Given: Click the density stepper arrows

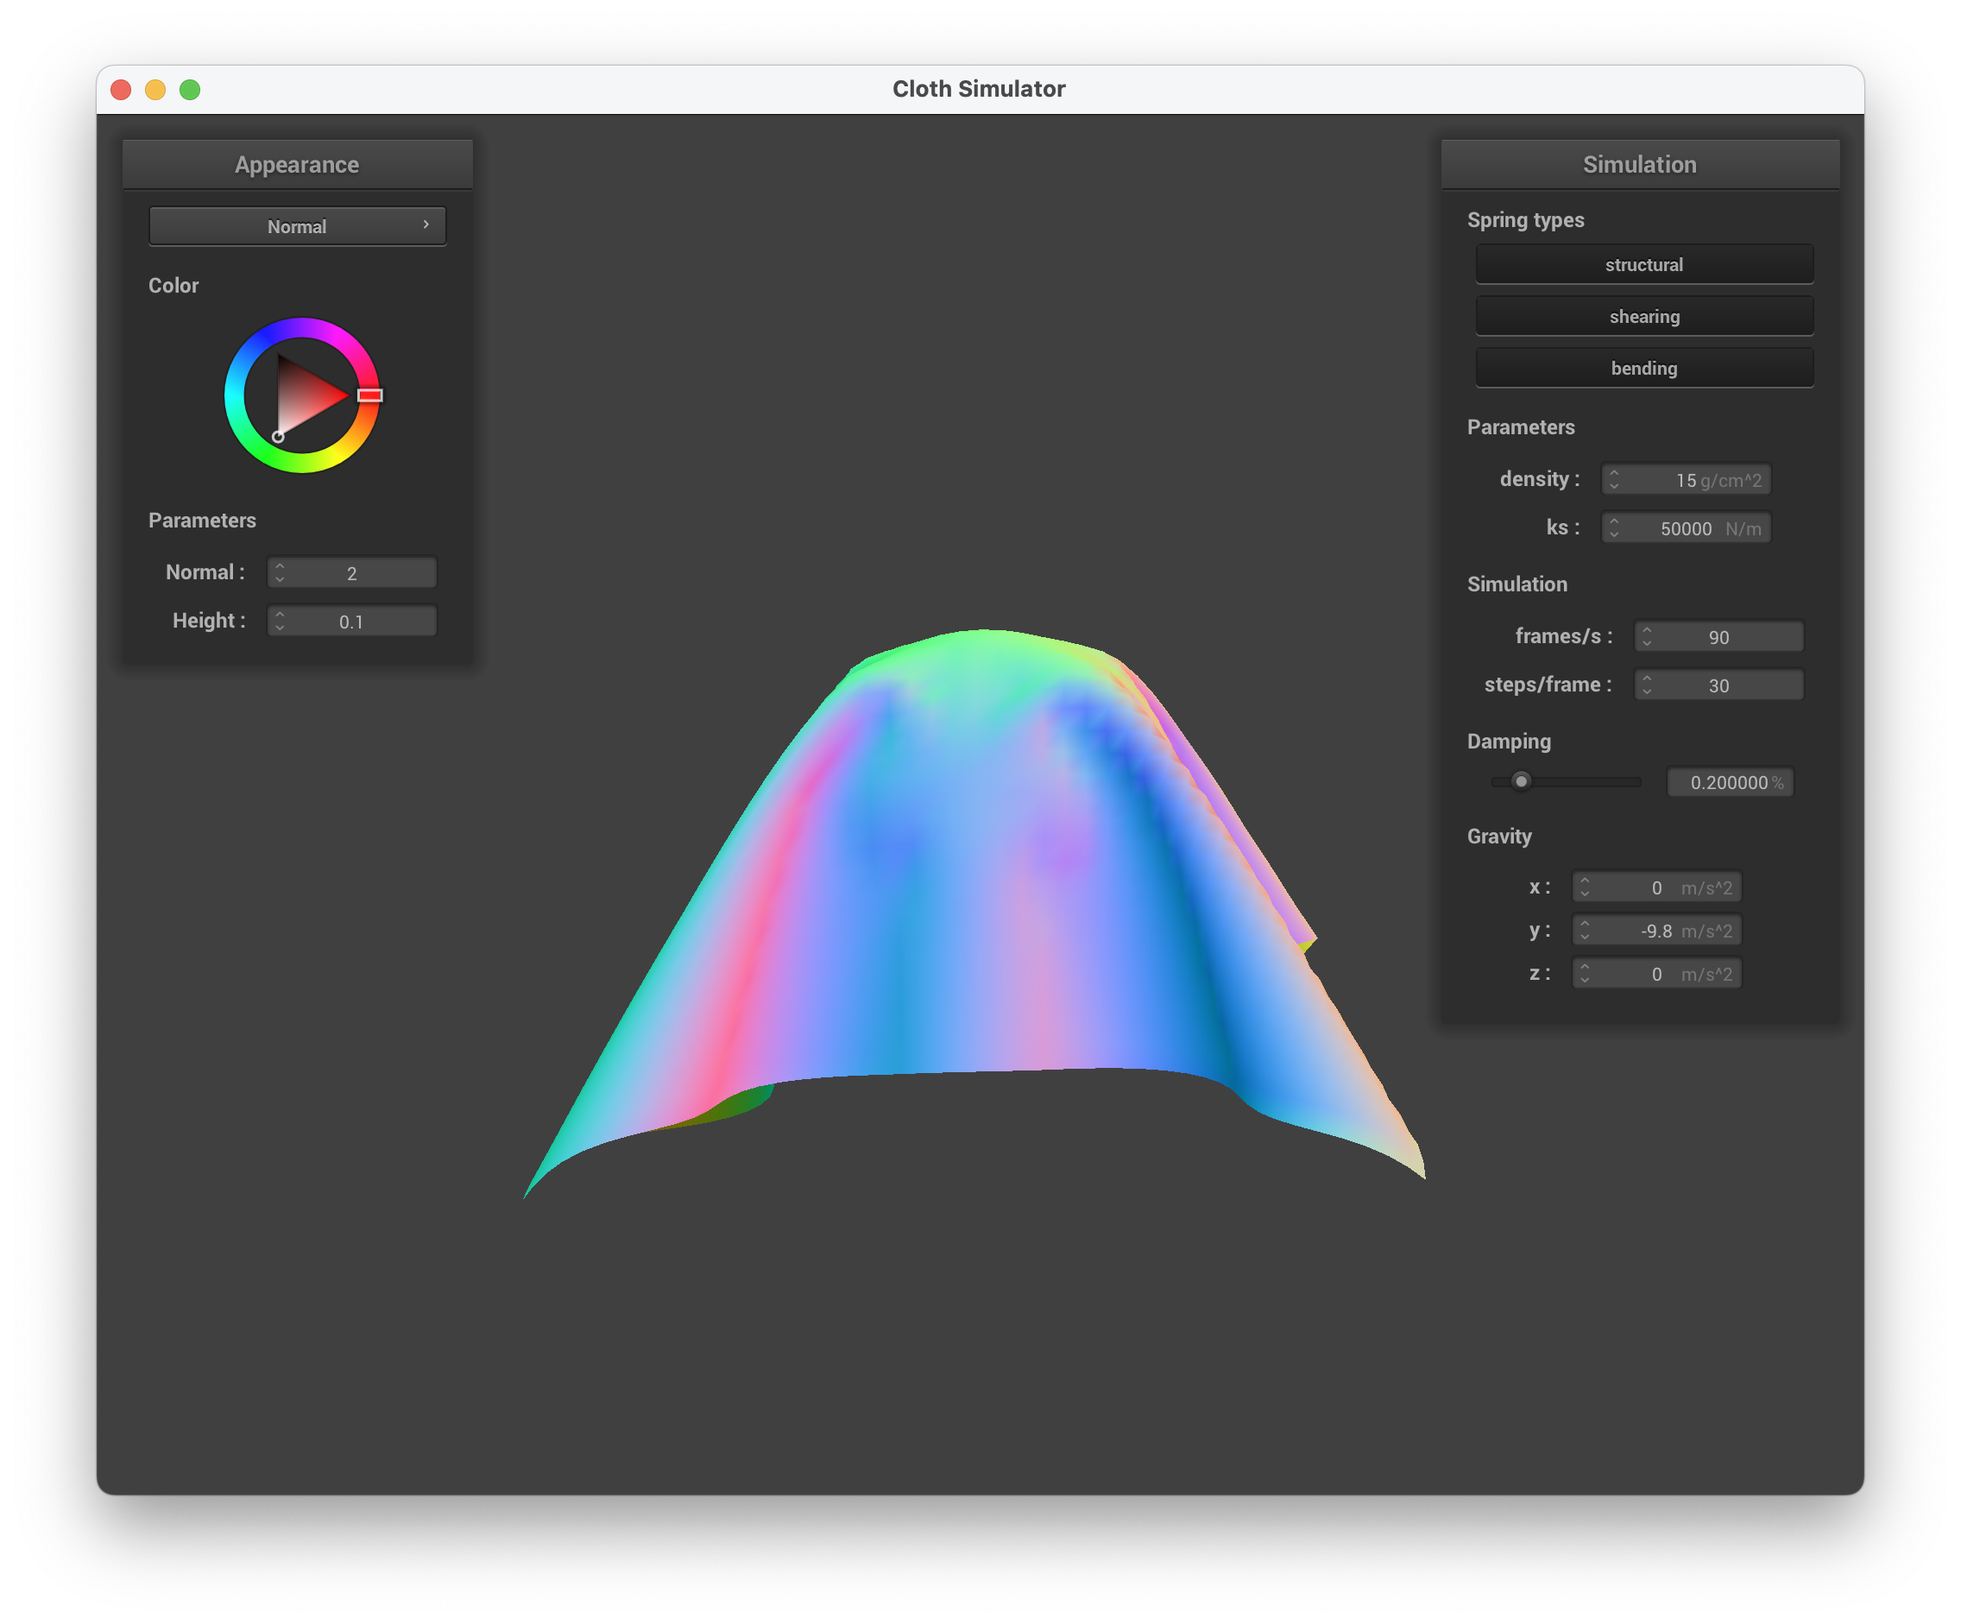Looking at the screenshot, I should tap(1614, 479).
